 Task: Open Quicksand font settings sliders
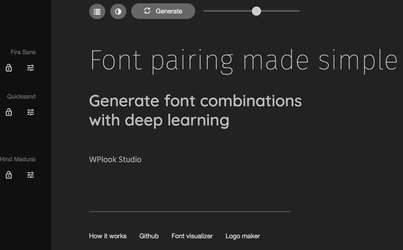(31, 112)
